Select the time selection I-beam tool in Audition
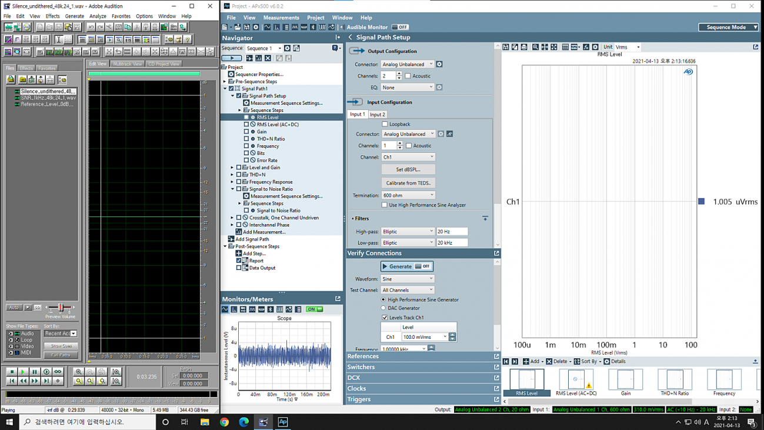 coord(58,39)
